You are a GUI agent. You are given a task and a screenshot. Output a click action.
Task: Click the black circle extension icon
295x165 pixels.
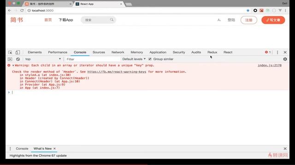[x=255, y=11]
